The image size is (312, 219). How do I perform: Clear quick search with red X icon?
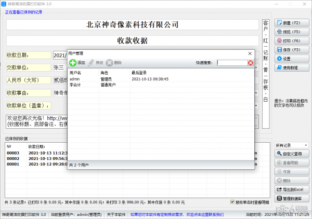point(251,63)
